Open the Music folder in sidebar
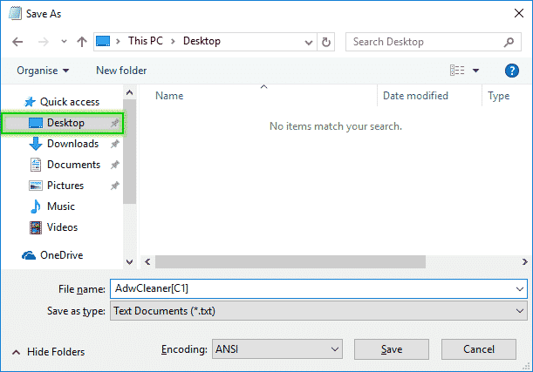Viewport: 533px width, 372px height. (x=60, y=206)
